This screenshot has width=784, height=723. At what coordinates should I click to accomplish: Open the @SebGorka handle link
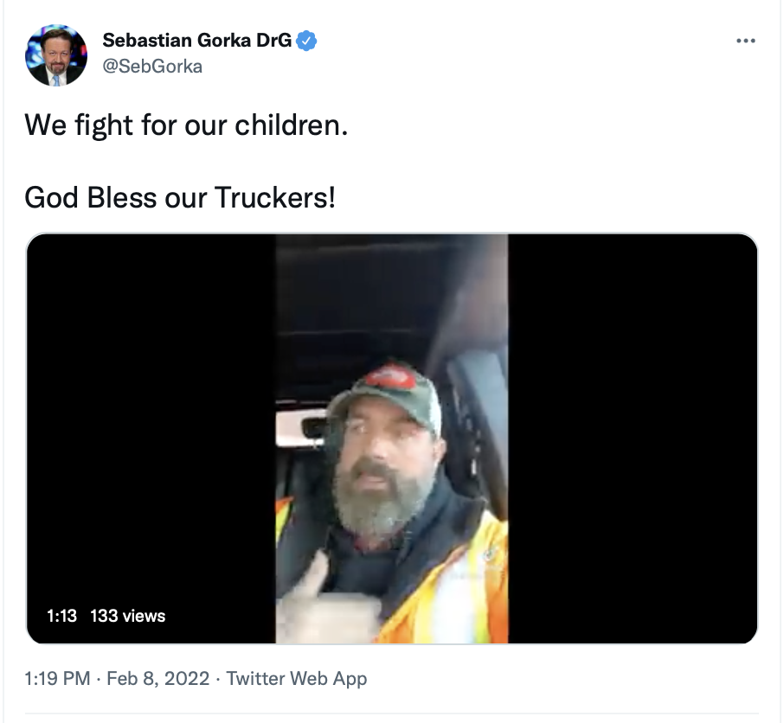(152, 67)
